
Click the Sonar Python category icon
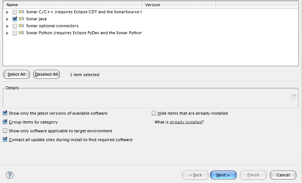click(21, 33)
